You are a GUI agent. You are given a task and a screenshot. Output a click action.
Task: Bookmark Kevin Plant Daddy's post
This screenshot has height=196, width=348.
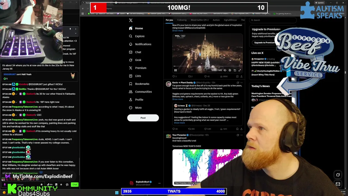(237, 129)
